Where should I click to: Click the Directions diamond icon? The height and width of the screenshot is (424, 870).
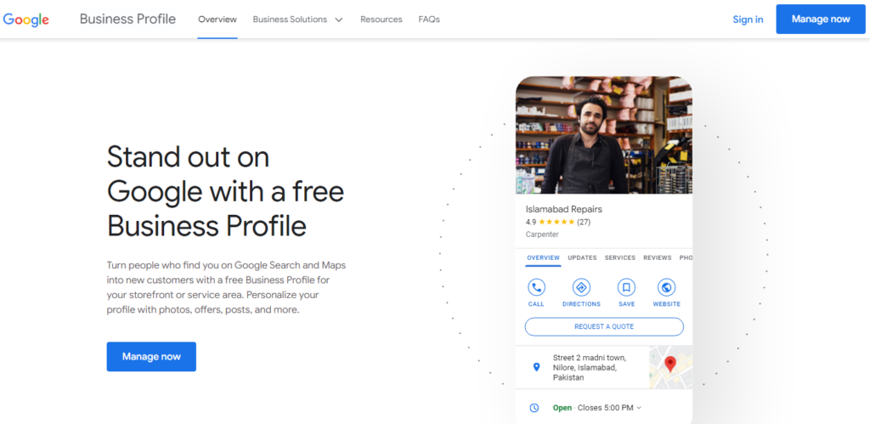pos(581,287)
